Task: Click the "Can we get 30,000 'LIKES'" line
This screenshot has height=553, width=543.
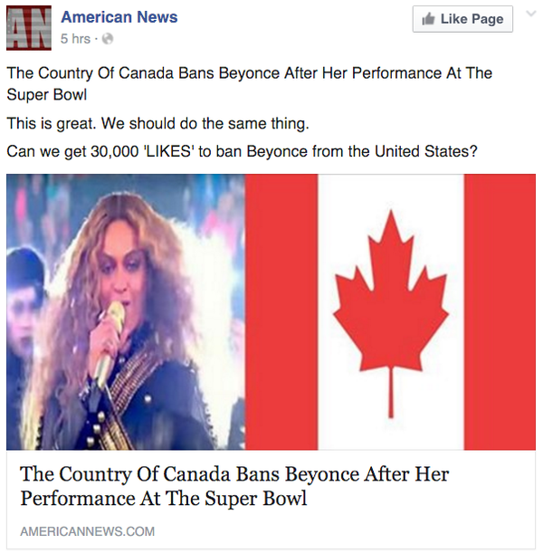Action: (x=242, y=152)
